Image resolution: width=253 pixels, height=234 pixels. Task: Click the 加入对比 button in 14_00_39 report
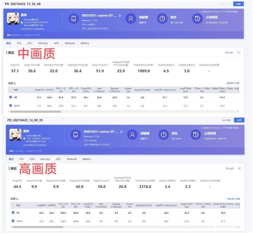(227, 120)
